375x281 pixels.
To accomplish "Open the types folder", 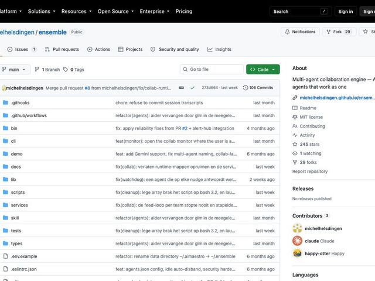I will coord(16,244).
